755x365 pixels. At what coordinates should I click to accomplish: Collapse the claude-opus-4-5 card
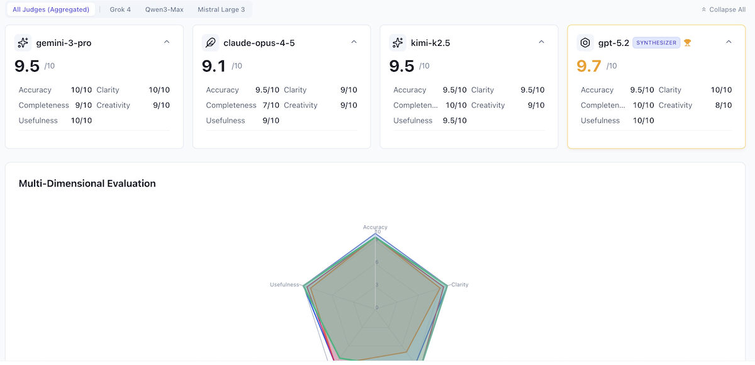[354, 42]
